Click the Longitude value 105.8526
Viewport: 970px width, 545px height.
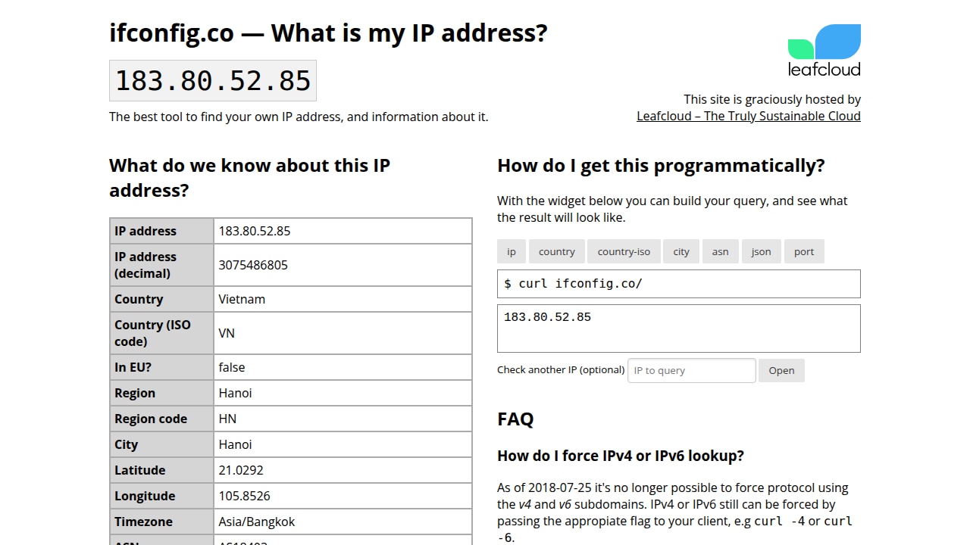click(244, 496)
